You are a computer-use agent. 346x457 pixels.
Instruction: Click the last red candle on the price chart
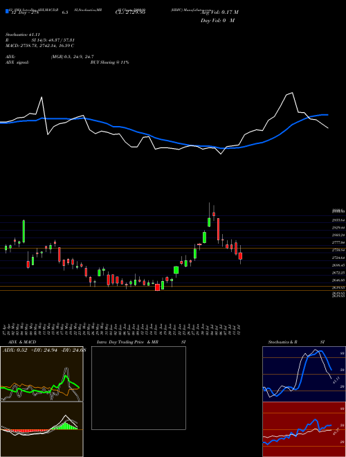pos(240,256)
